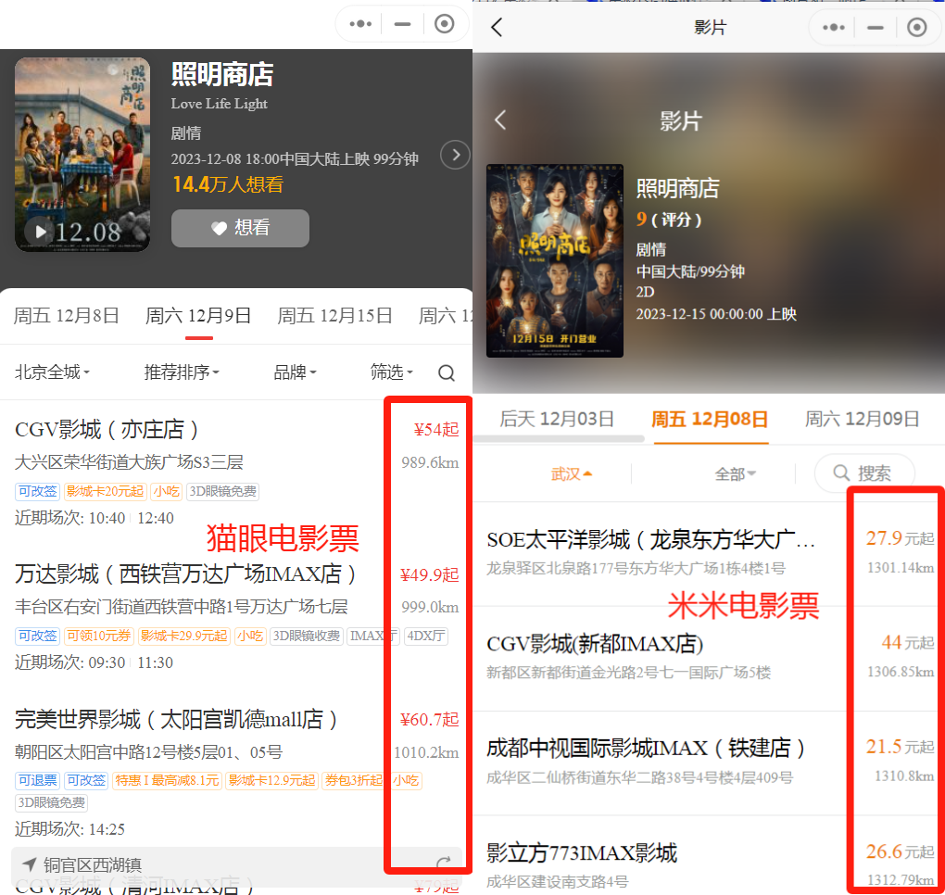Viewport: 945px width, 895px height.
Task: Click the ¥54起 price
Action: pyautogui.click(x=435, y=430)
